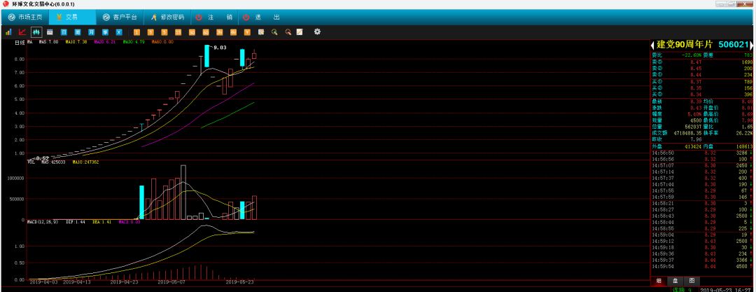Click the 14:56:50 trade record row
Viewport: 756px width, 292px height.
coord(701,153)
